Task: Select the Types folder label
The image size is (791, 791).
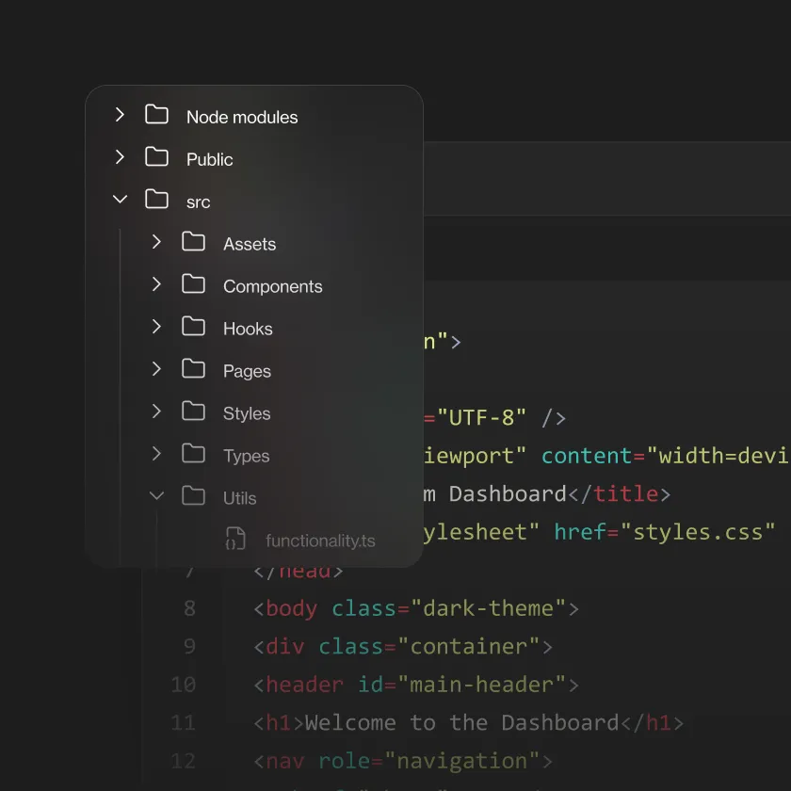Action: (x=246, y=456)
